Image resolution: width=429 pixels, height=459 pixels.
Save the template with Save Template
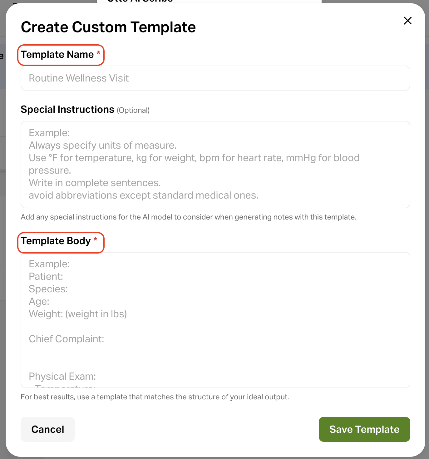364,429
